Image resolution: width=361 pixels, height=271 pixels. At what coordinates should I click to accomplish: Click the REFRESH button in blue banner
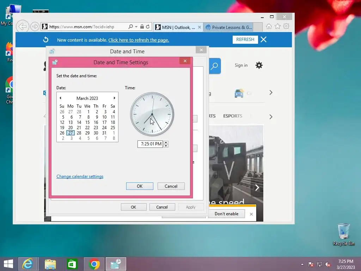pos(245,40)
